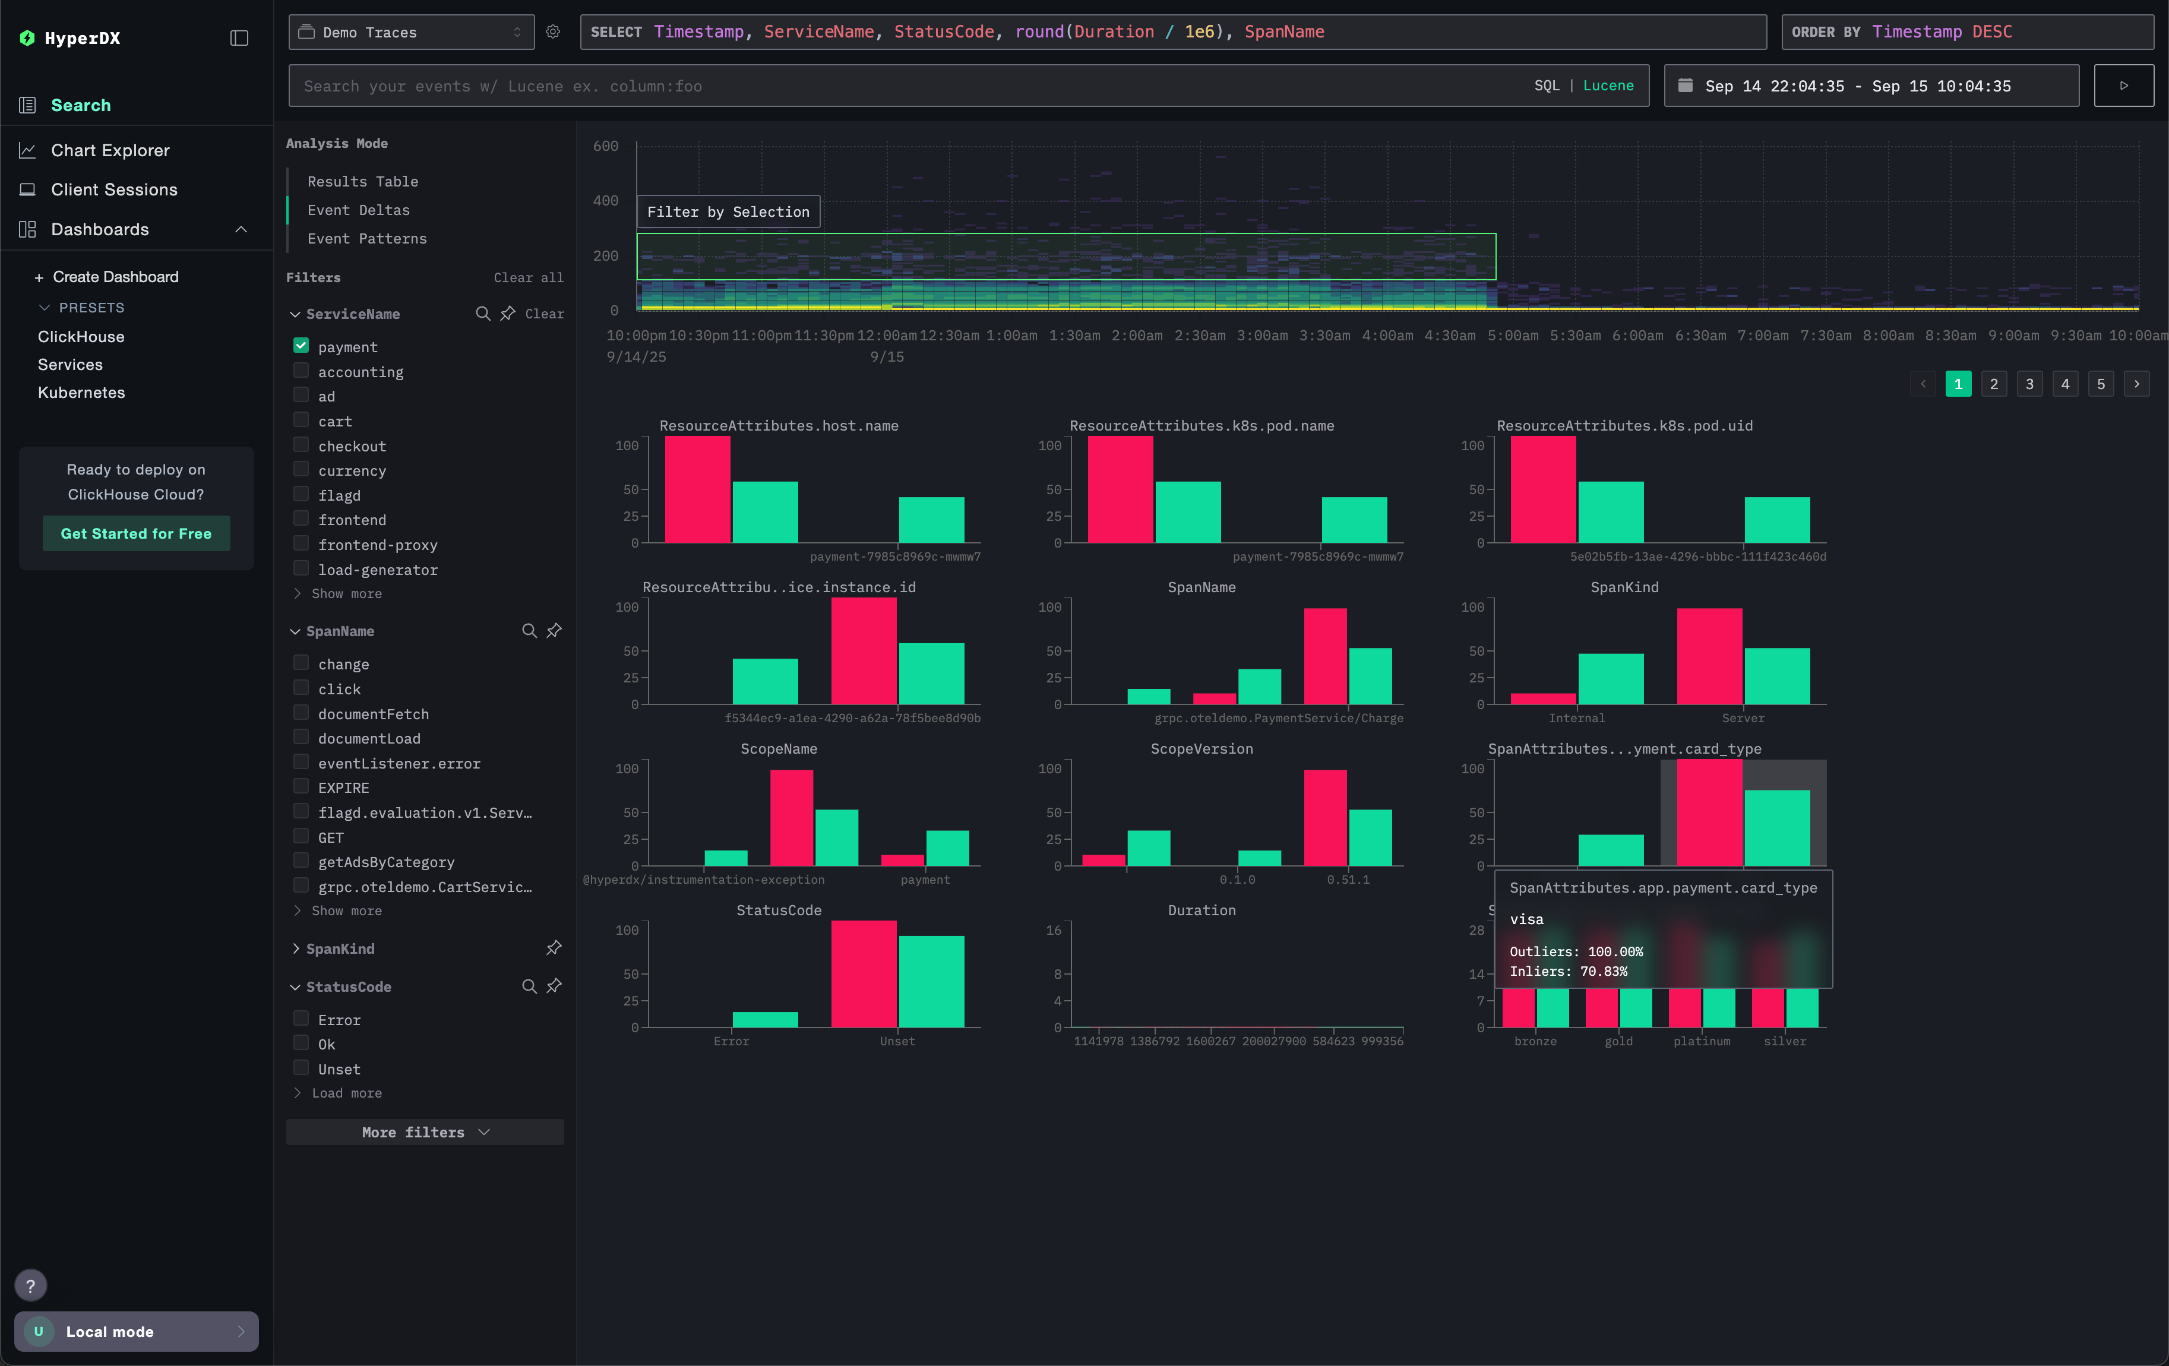
Task: Expand the More filters dropdown
Action: coord(424,1132)
